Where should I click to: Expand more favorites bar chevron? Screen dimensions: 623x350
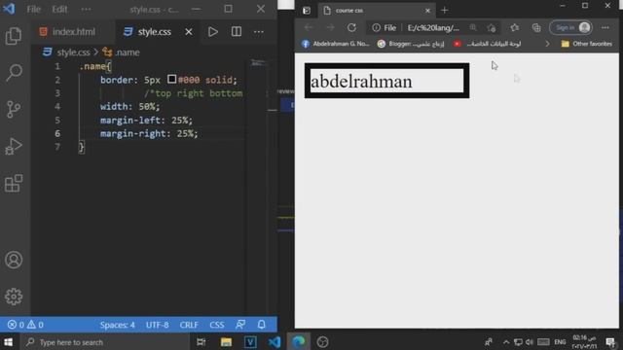pos(547,44)
